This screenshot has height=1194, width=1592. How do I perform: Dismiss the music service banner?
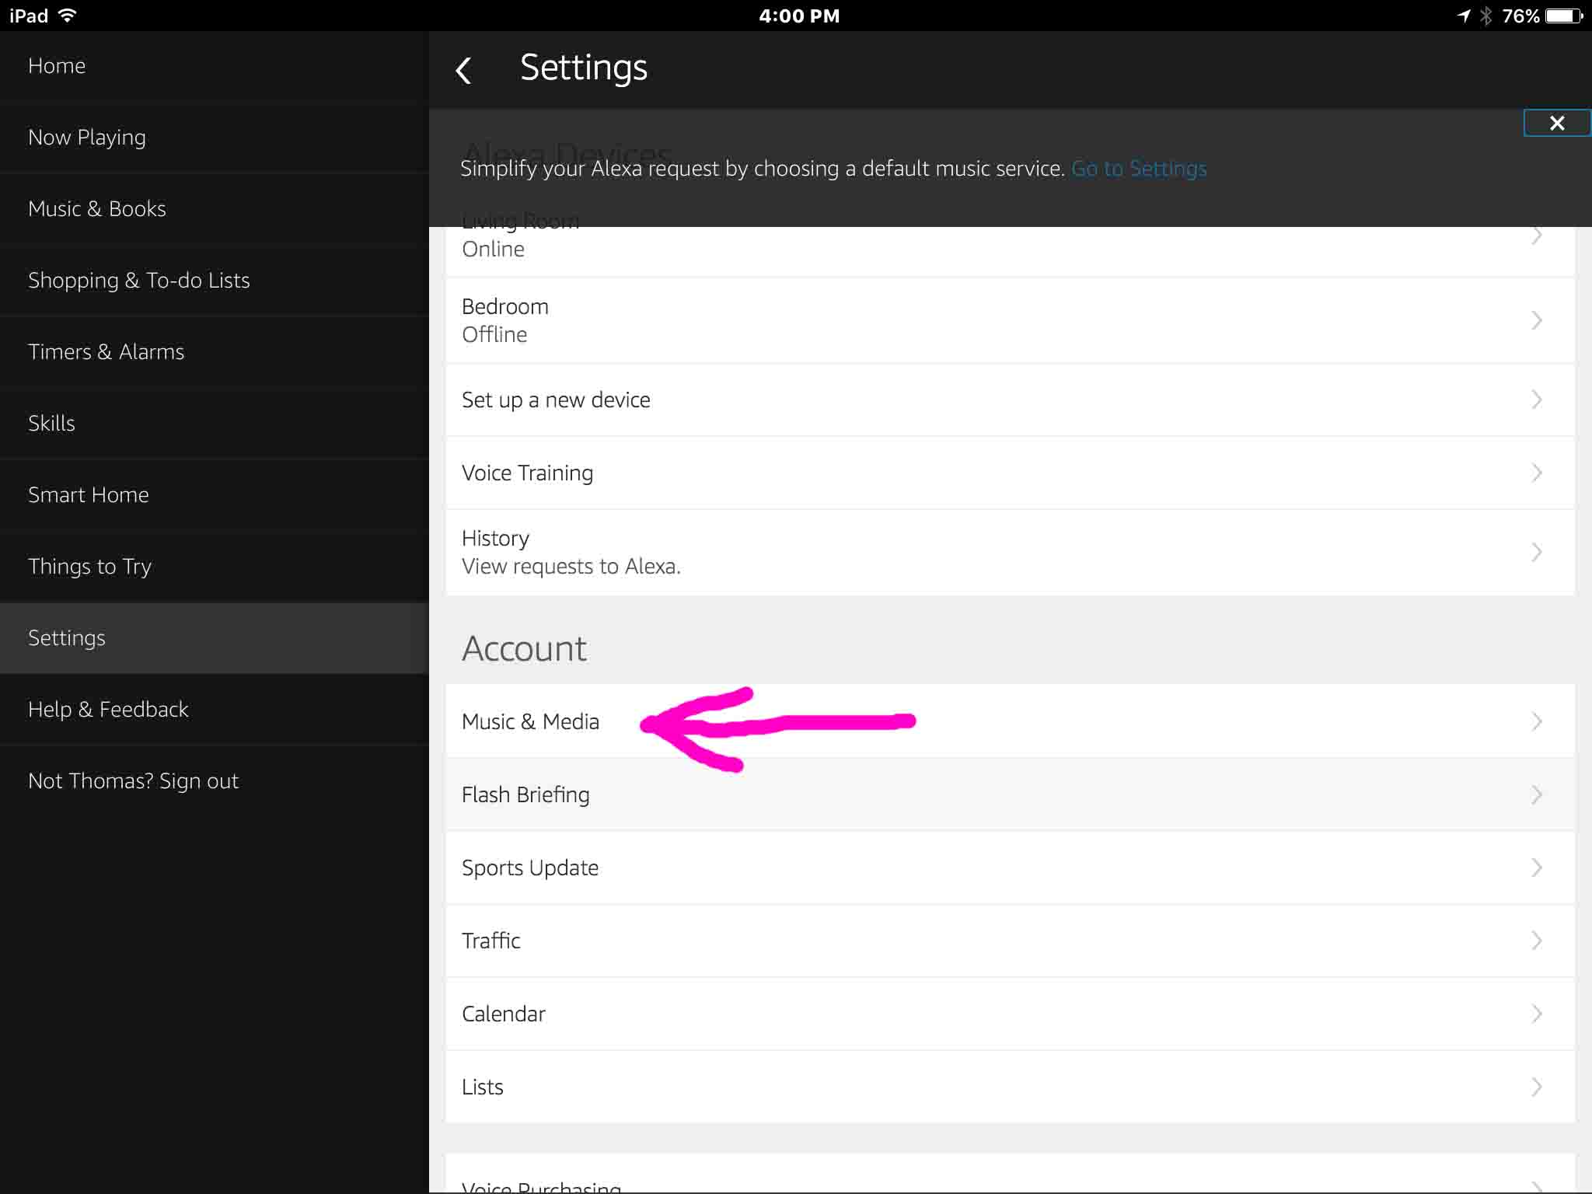(x=1557, y=123)
